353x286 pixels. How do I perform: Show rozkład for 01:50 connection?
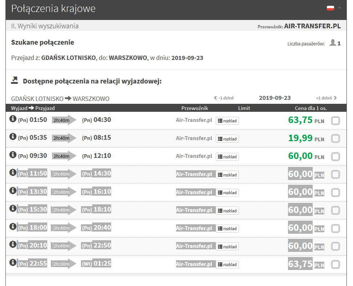pyautogui.click(x=227, y=121)
